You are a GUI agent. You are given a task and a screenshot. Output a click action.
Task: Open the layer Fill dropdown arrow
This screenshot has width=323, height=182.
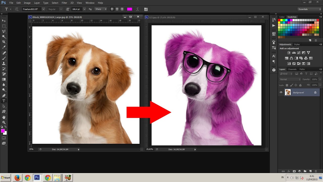tap(320, 85)
